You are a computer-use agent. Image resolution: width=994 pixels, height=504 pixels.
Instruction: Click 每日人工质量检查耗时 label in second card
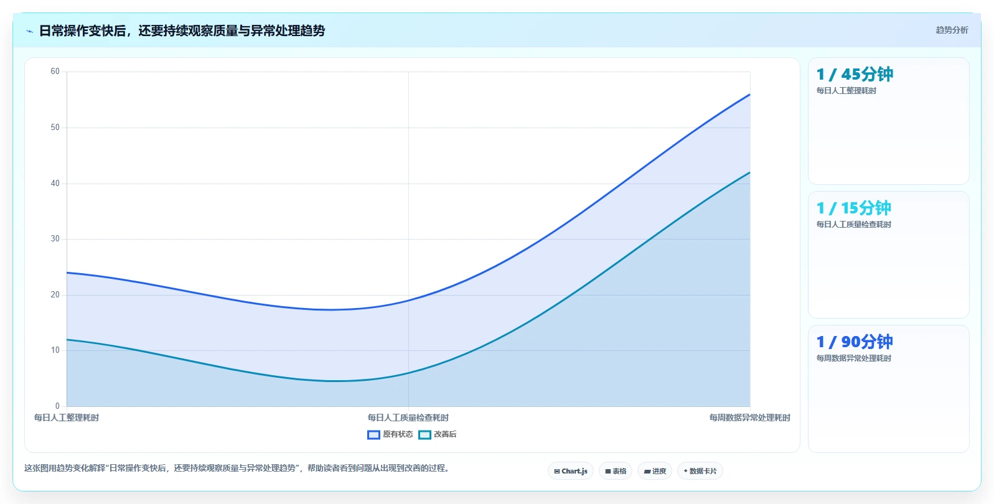pyautogui.click(x=854, y=225)
